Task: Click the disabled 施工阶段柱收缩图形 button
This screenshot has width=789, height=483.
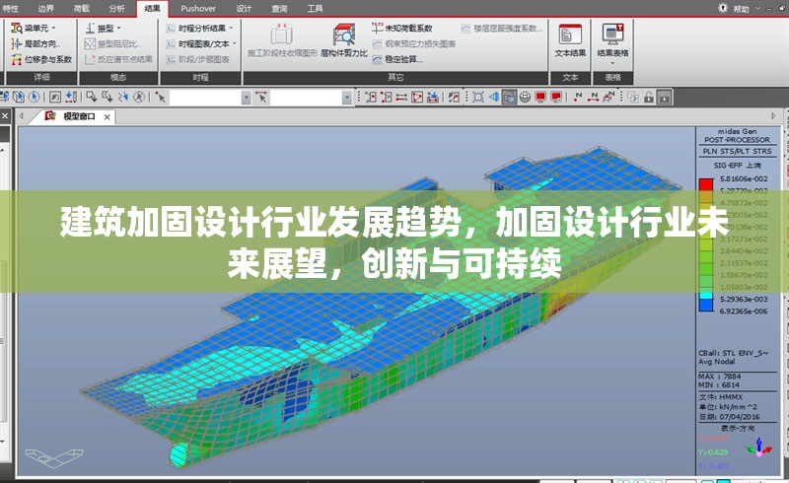Action: [x=282, y=40]
